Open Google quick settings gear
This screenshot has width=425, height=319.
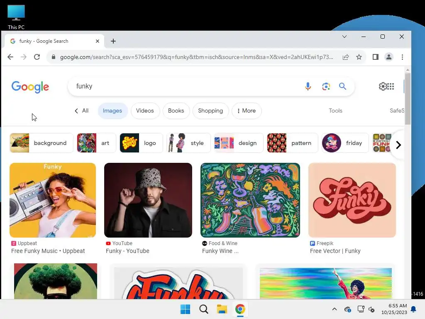pyautogui.click(x=383, y=86)
